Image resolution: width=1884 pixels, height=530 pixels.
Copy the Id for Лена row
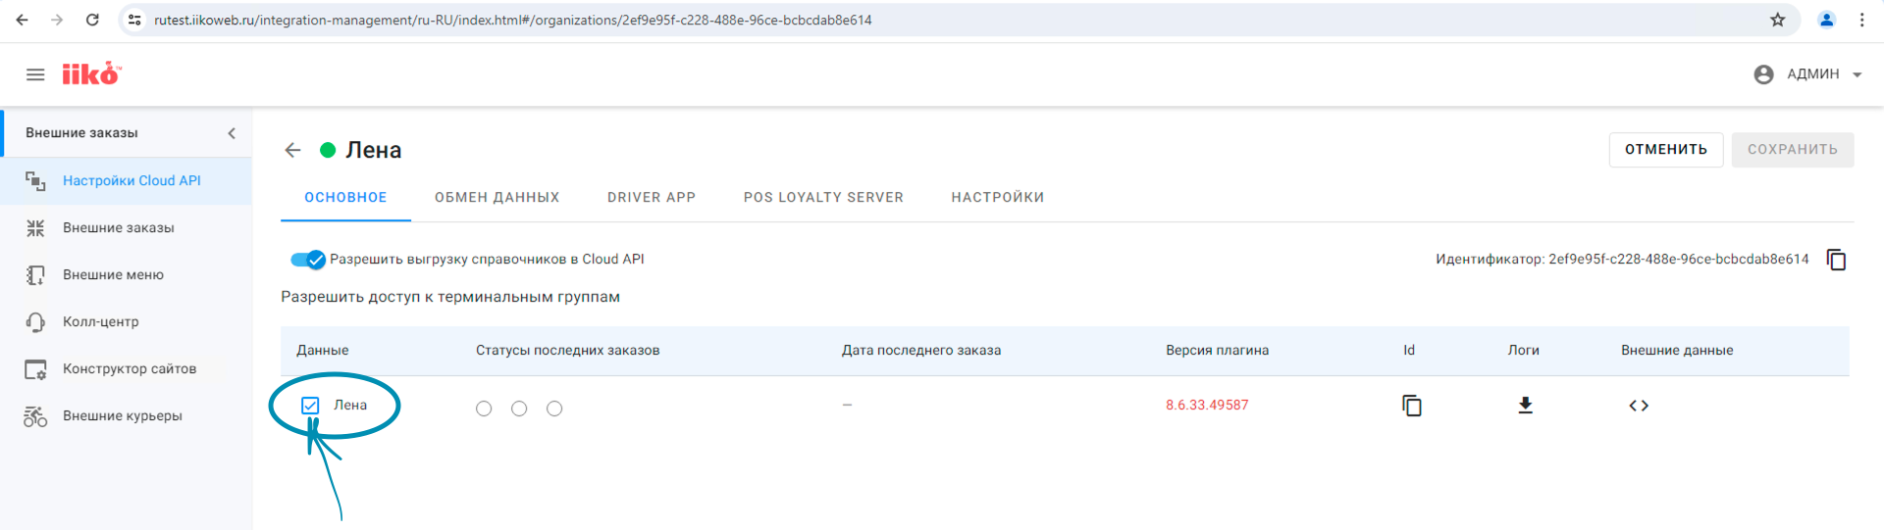tap(1411, 406)
